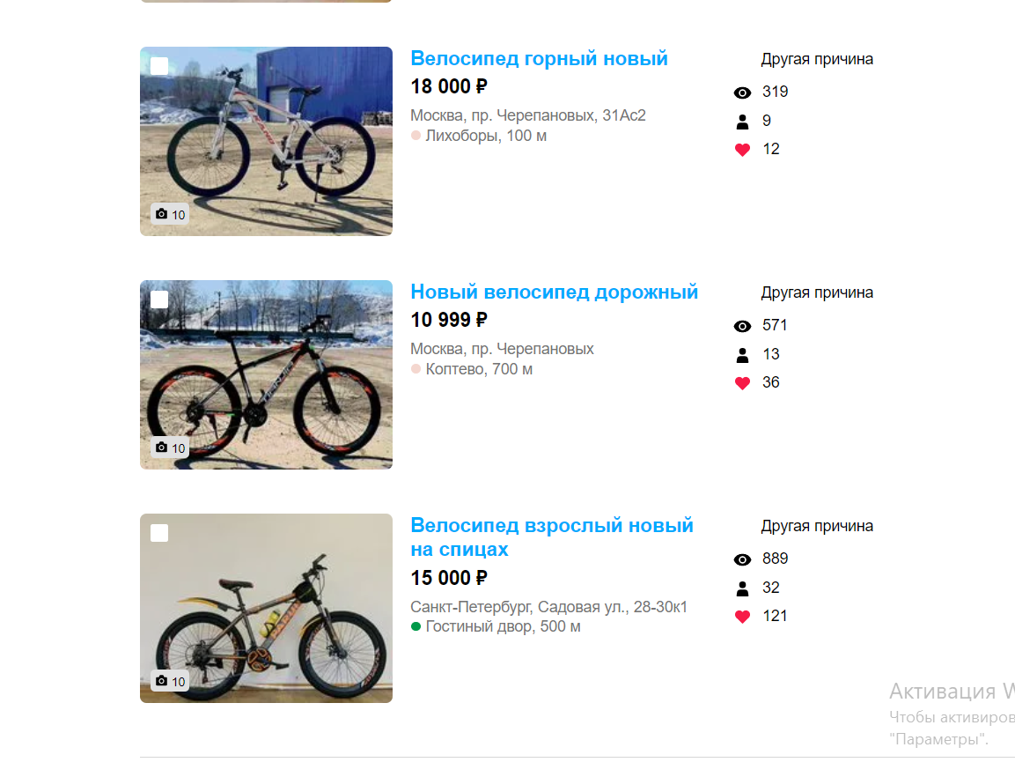
Task: Click photo count badge on orange bike image
Action: point(170,680)
